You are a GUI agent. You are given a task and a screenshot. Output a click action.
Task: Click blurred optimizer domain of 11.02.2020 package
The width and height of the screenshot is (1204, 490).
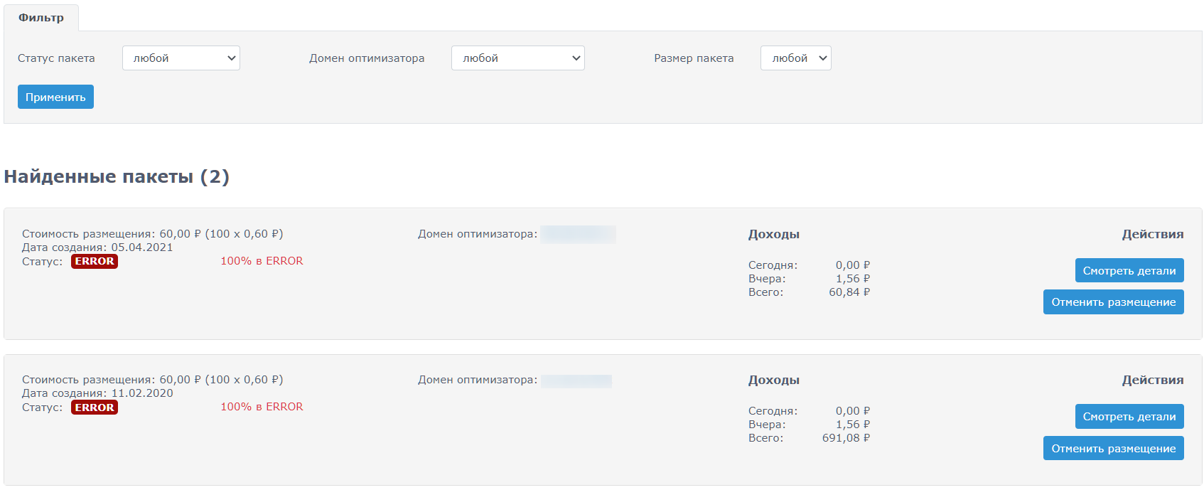(x=576, y=380)
